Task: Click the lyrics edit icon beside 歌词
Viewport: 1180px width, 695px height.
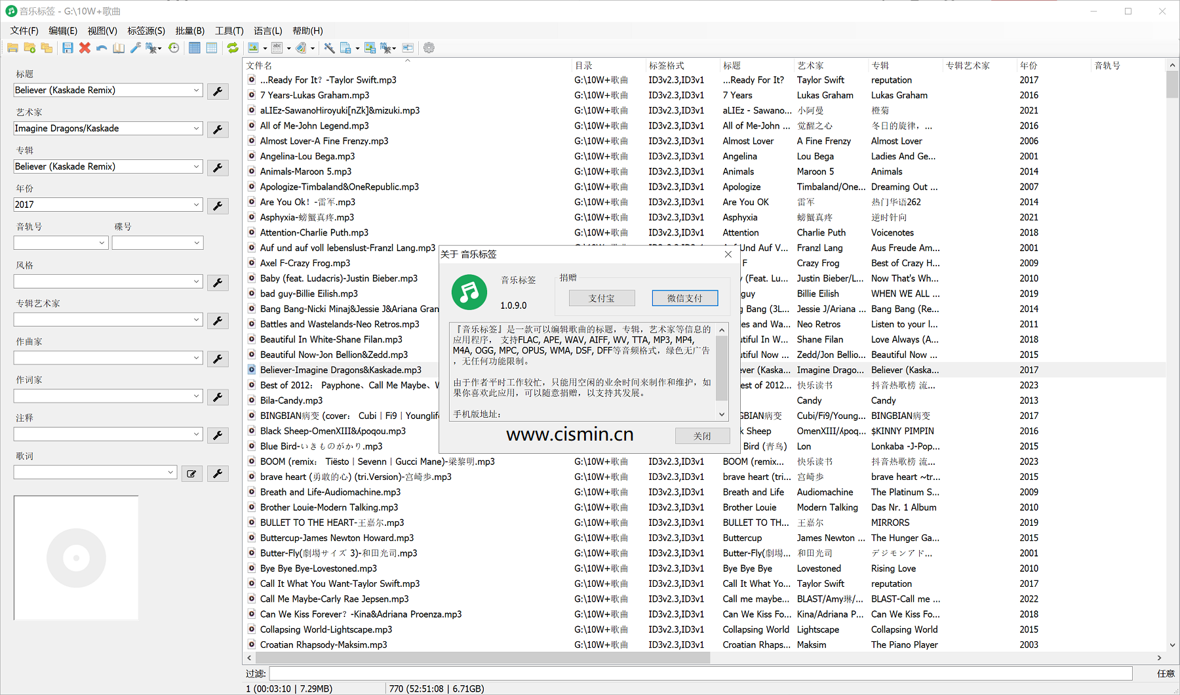Action: coord(191,473)
